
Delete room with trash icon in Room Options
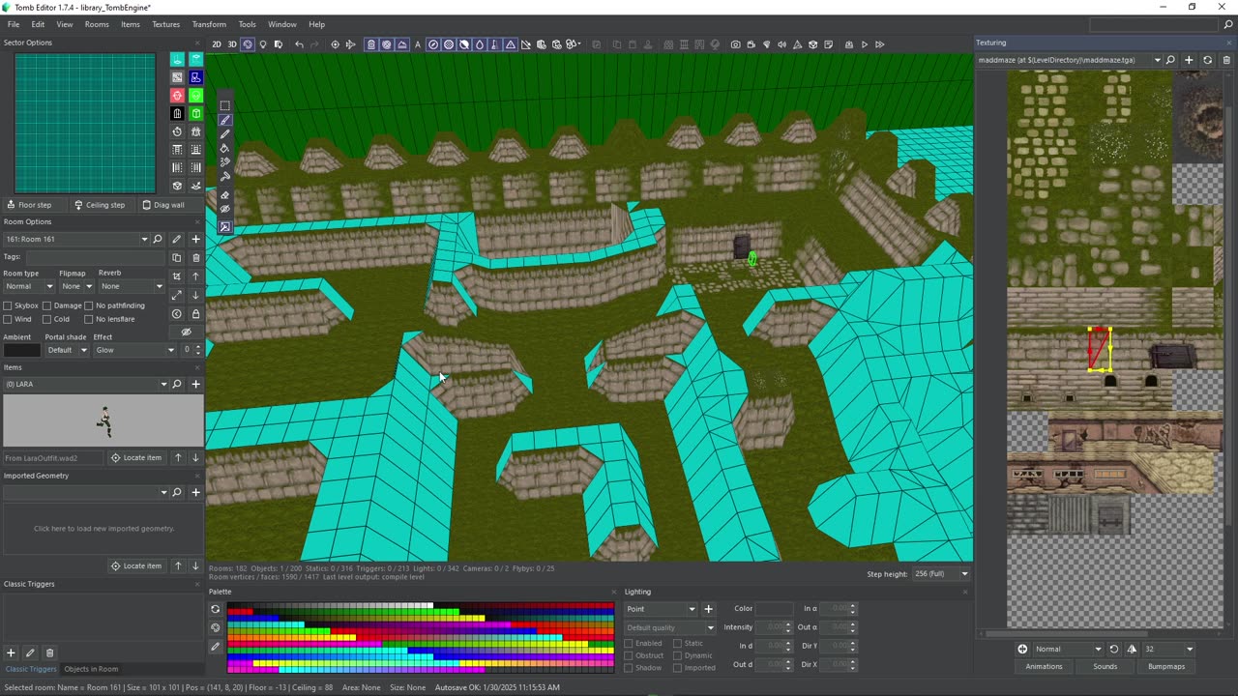(x=195, y=258)
